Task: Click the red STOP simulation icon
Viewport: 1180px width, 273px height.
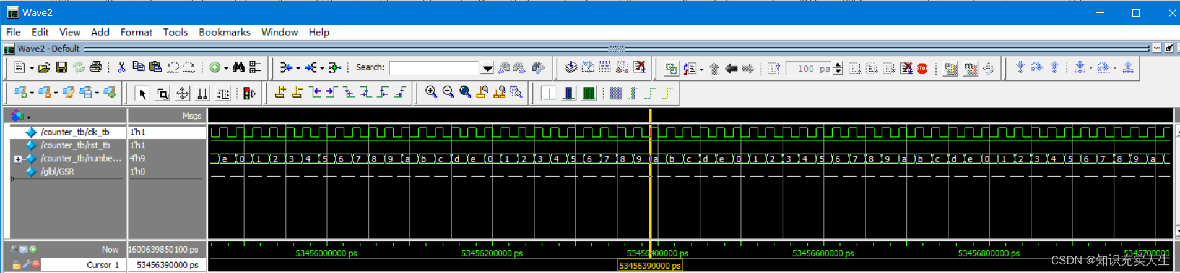Action: point(922,69)
